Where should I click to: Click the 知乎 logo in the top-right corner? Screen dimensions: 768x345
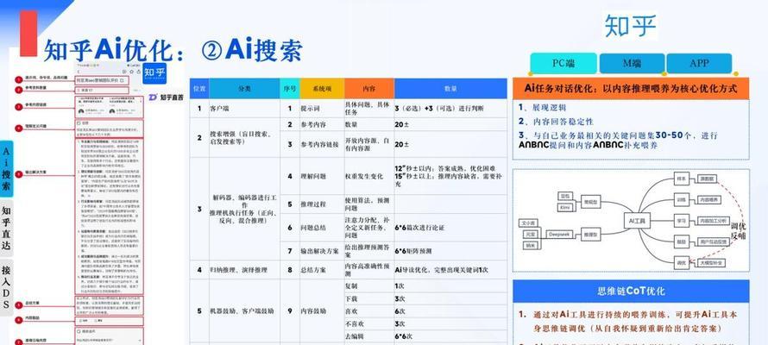[x=631, y=26]
